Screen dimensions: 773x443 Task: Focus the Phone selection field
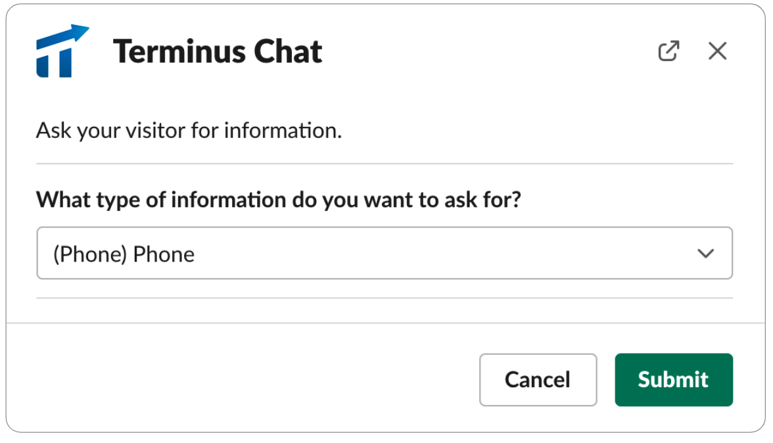click(385, 253)
